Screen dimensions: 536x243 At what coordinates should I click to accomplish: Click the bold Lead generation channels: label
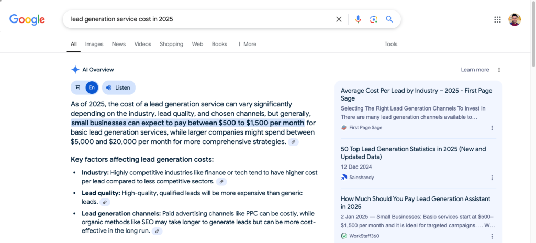tap(121, 214)
